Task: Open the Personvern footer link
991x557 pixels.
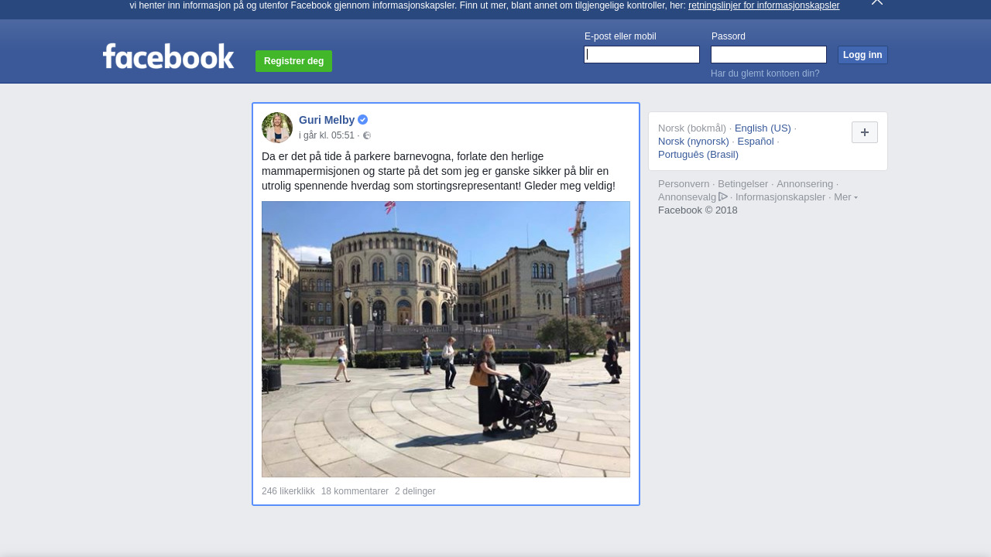Action: [x=684, y=183]
